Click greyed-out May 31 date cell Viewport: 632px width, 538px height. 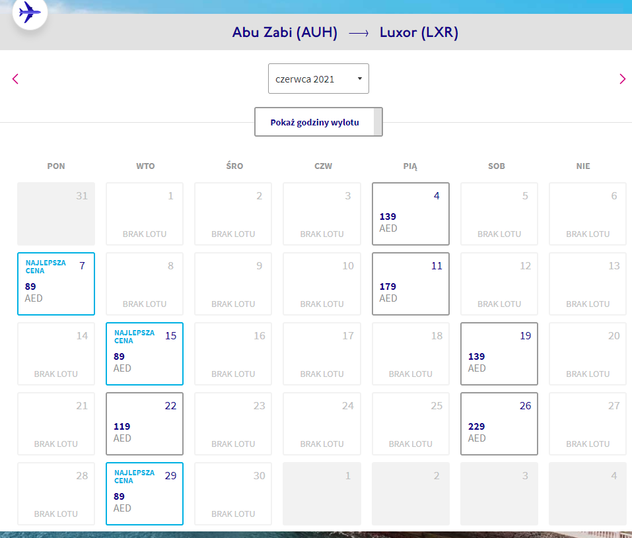[56, 214]
